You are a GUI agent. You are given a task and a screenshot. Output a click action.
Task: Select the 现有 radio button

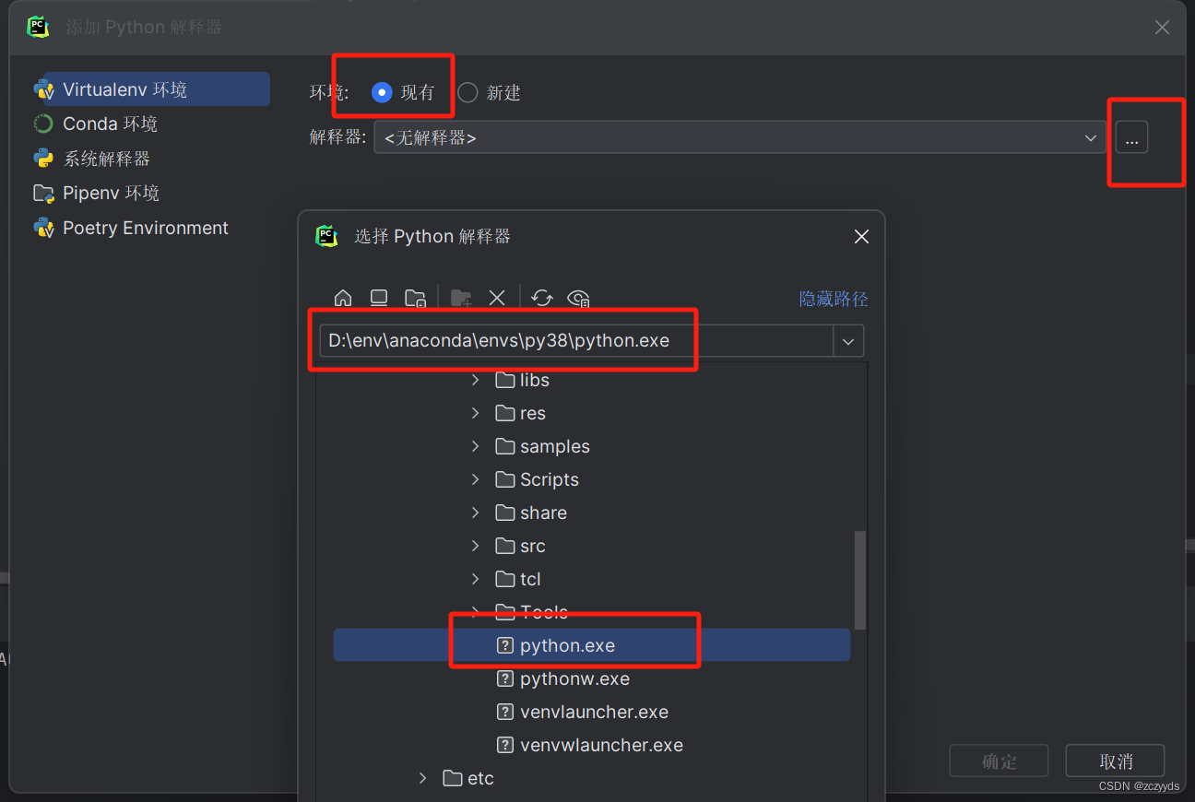pyautogui.click(x=381, y=92)
